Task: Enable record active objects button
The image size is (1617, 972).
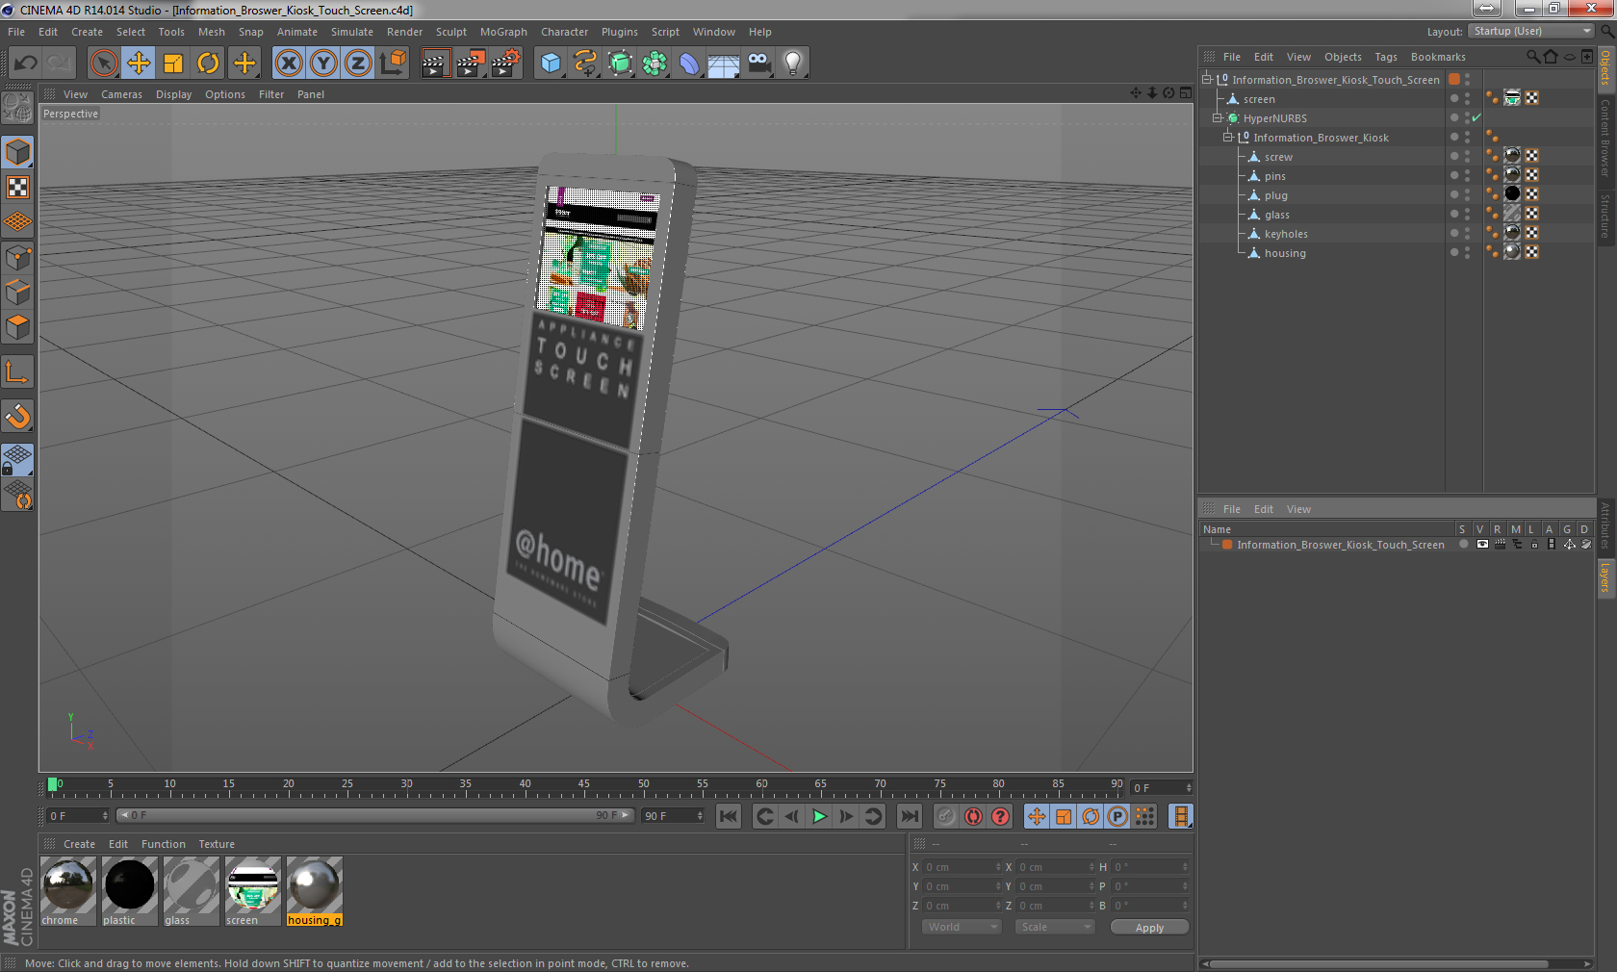Action: 946,816
